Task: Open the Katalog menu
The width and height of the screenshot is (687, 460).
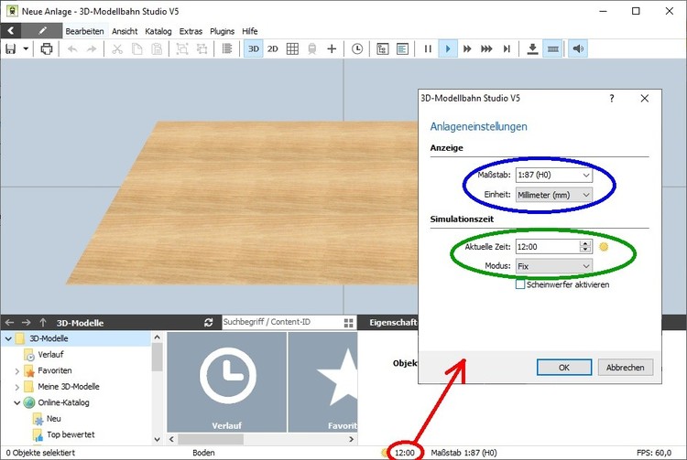Action: coord(158,31)
